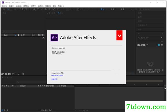Image resolution: width=167 pixels, height=112 pixels.
Task: Select the Eraser tool
Action: [x=49, y=9]
